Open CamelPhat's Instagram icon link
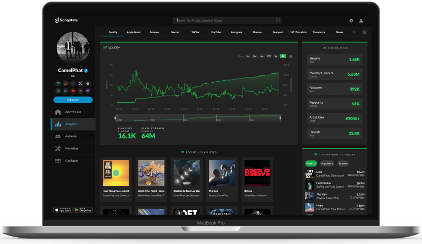The height and width of the screenshot is (244, 422). tap(65, 83)
